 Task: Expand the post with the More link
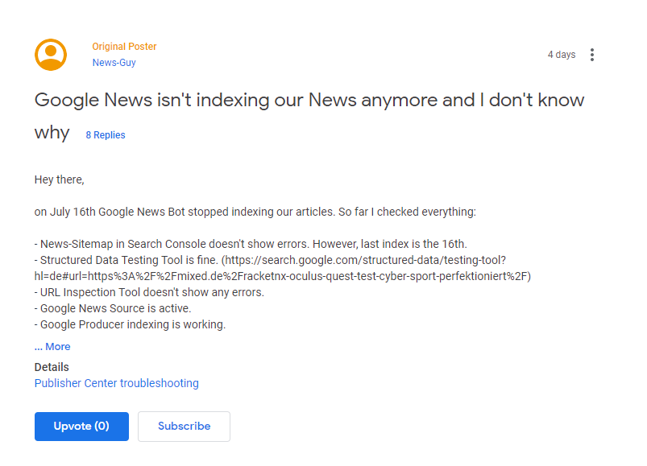tap(52, 346)
